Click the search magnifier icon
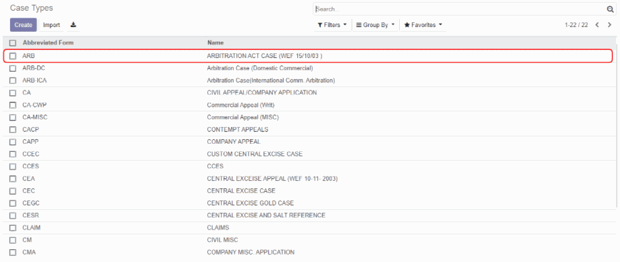Screen dimensions: 620x262 pos(610,9)
